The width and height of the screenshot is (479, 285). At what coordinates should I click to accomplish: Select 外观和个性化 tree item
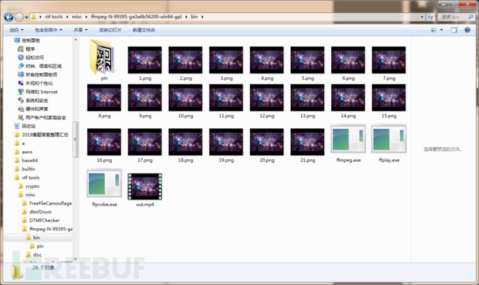(39, 83)
